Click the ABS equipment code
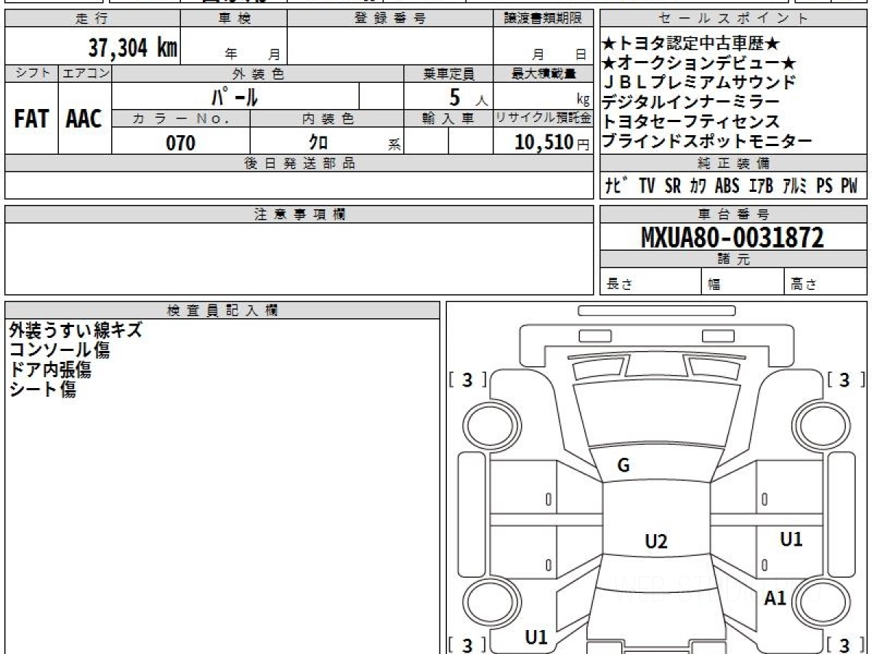 coord(727,186)
